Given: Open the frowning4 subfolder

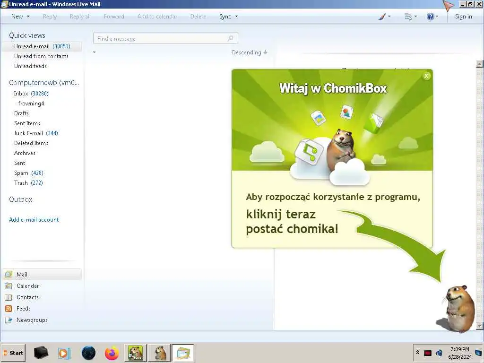Looking at the screenshot, I should click(x=31, y=104).
